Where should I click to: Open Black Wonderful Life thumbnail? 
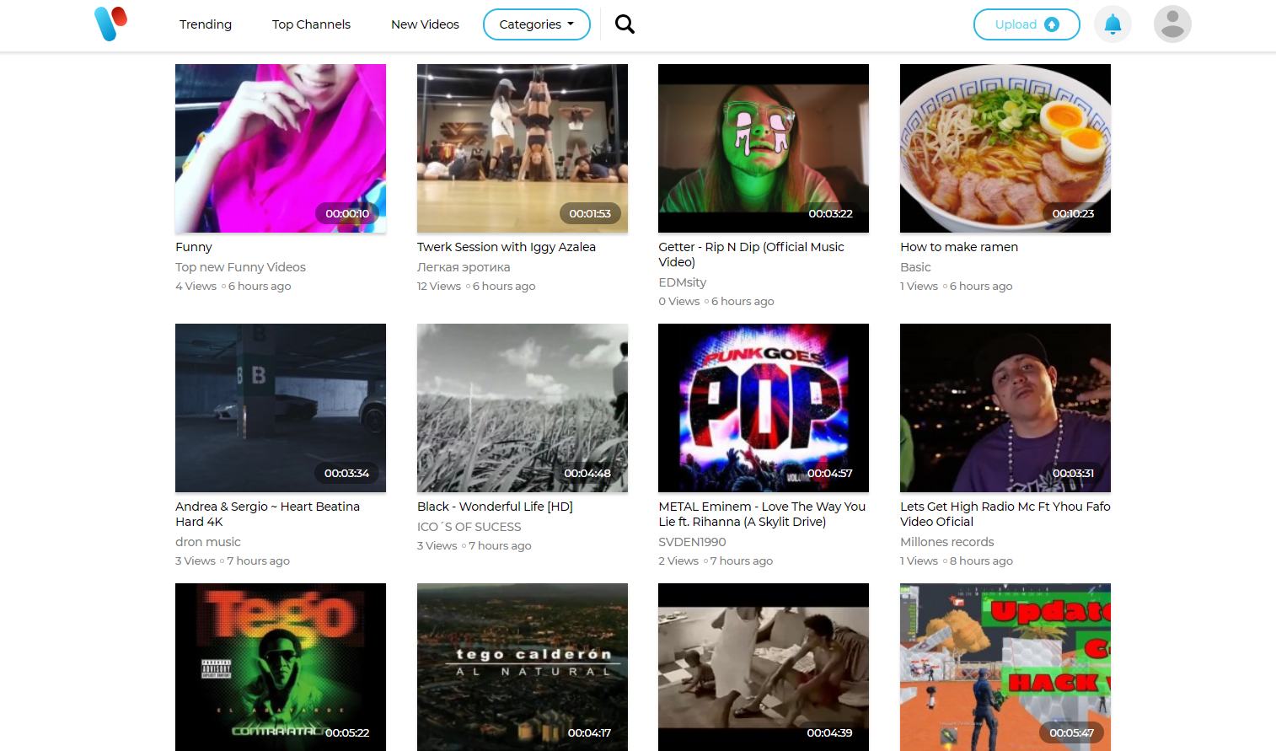pos(523,408)
